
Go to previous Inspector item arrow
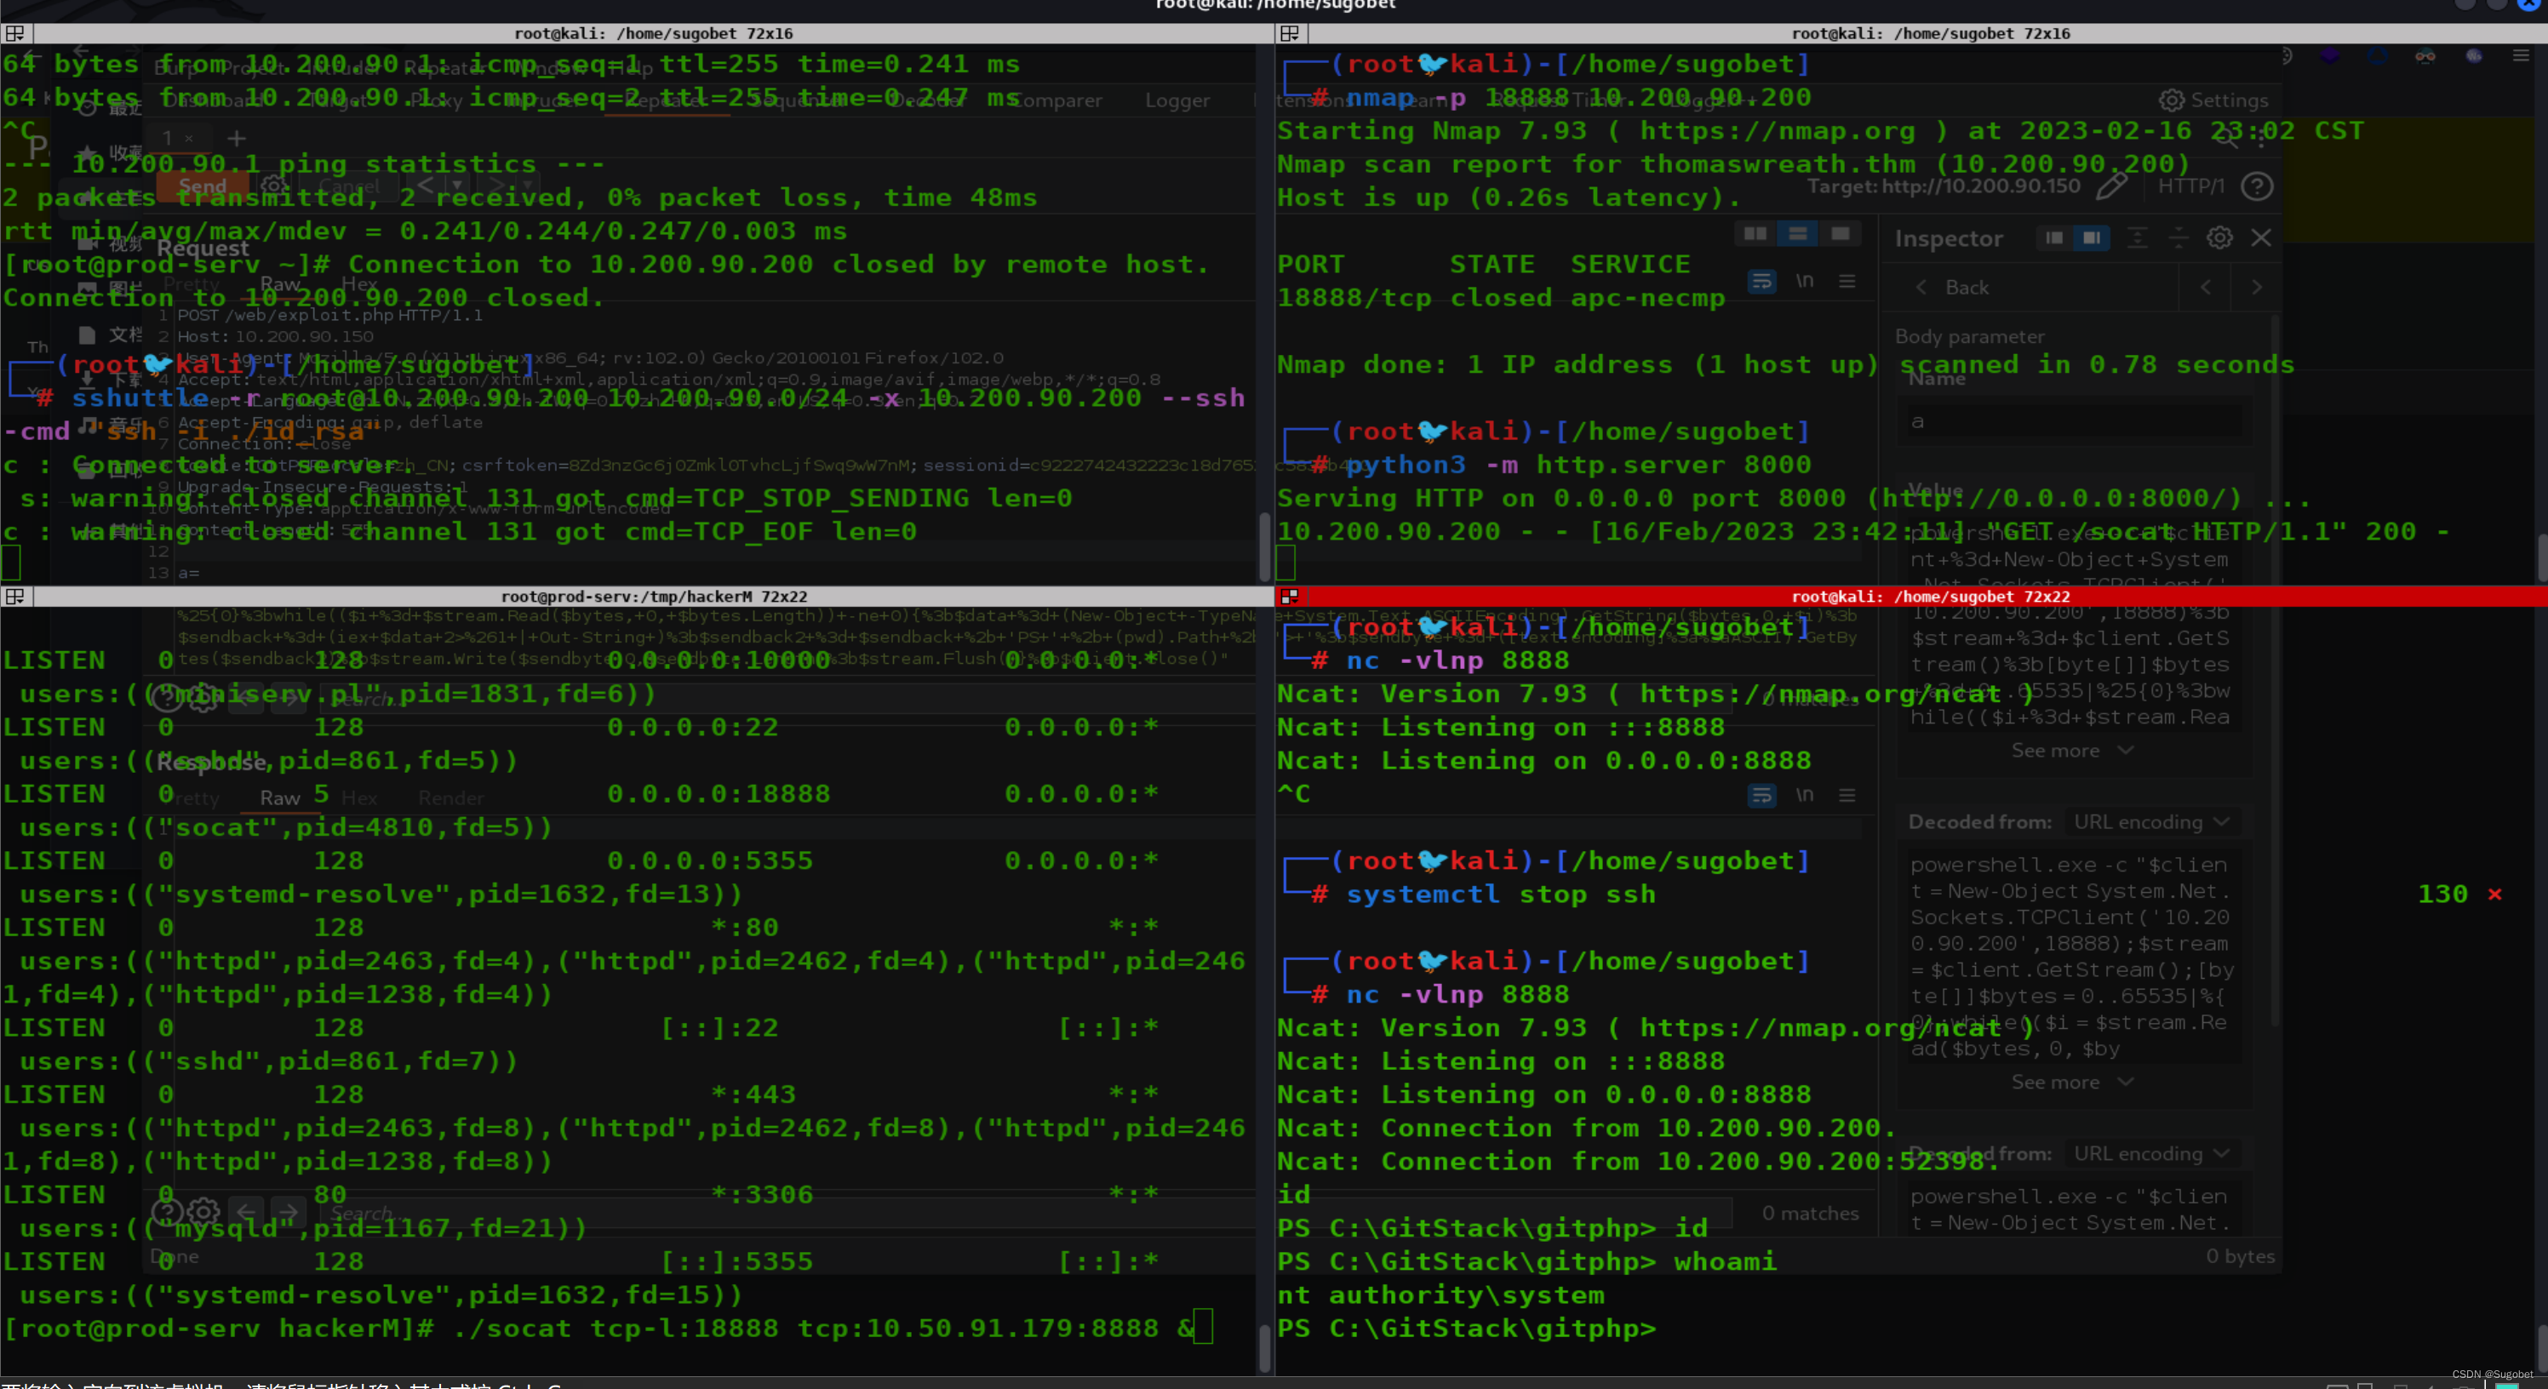coord(2206,288)
